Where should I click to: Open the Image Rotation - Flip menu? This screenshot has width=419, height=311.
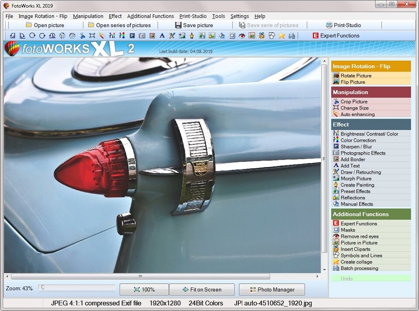43,16
